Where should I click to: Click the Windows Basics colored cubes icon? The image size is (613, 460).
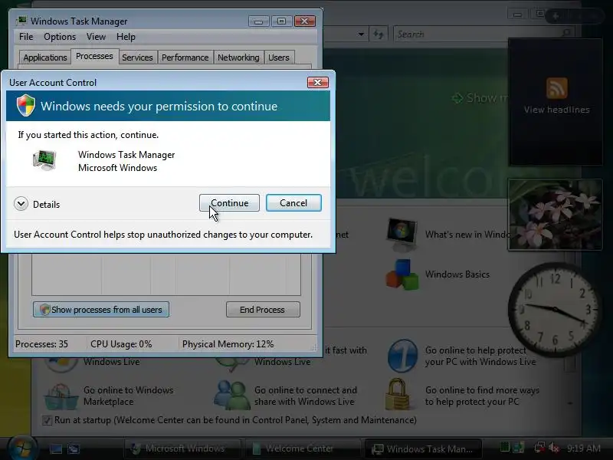402,274
